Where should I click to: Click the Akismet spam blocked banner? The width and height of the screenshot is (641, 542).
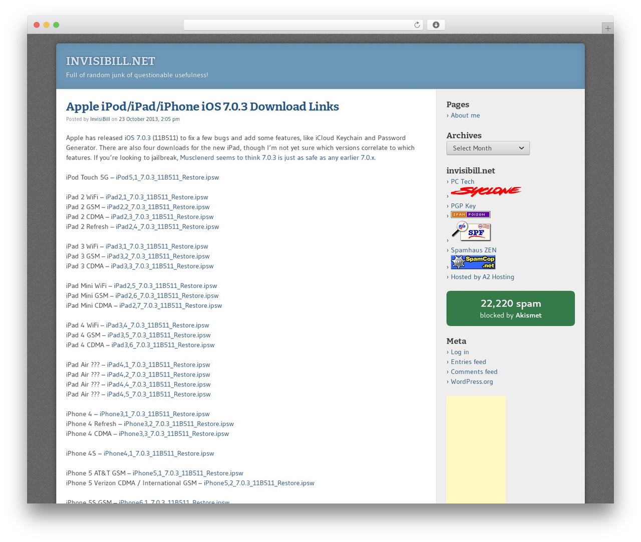tap(511, 308)
